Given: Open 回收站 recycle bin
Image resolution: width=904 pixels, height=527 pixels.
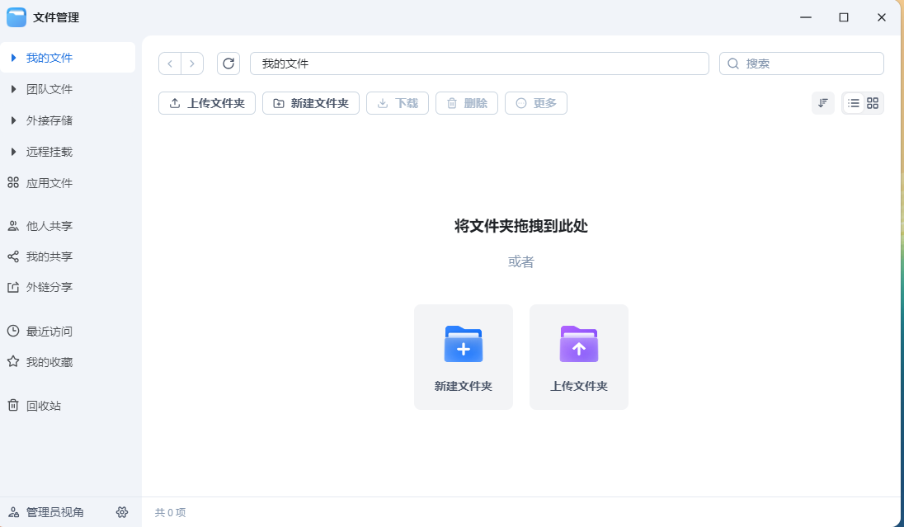Looking at the screenshot, I should pyautogui.click(x=43, y=406).
